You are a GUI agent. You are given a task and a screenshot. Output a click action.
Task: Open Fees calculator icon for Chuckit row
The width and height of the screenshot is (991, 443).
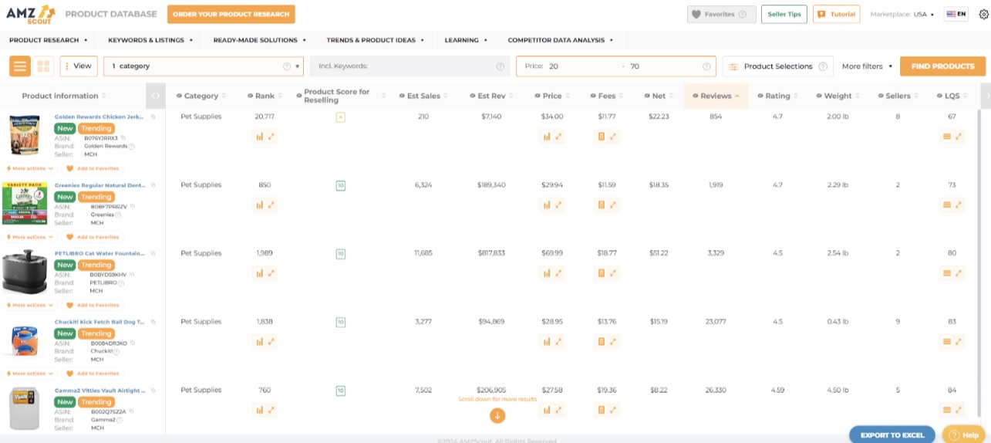point(602,342)
